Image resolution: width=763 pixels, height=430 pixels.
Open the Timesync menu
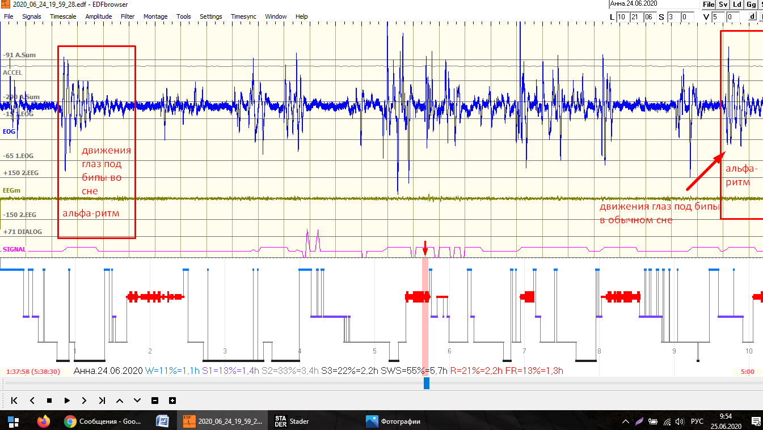[244, 16]
